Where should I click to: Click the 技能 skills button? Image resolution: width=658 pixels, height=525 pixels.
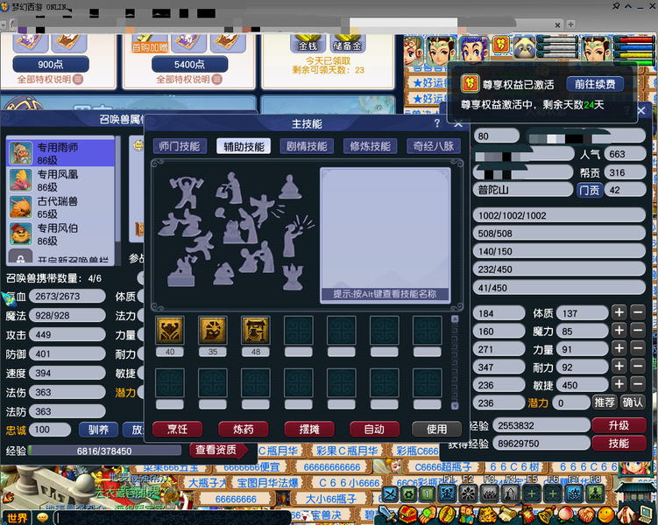point(619,444)
